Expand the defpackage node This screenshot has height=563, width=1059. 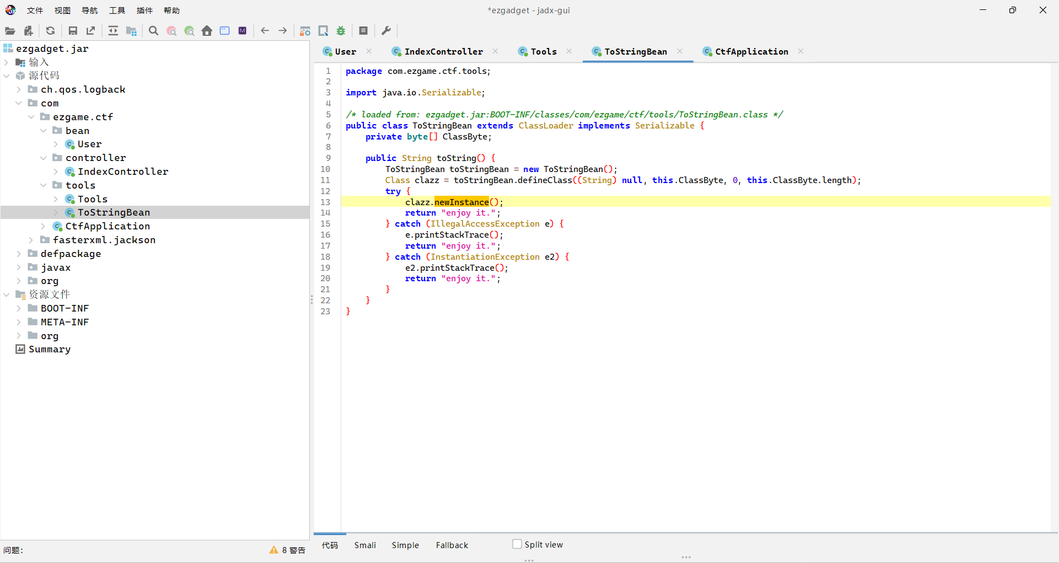pos(19,254)
